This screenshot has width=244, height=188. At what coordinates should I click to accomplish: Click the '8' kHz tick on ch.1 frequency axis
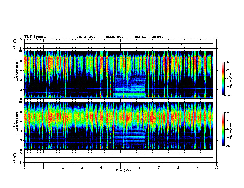[22, 61]
